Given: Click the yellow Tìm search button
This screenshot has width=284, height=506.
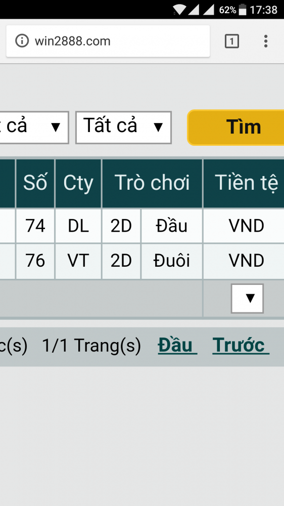Looking at the screenshot, I should 235,128.
